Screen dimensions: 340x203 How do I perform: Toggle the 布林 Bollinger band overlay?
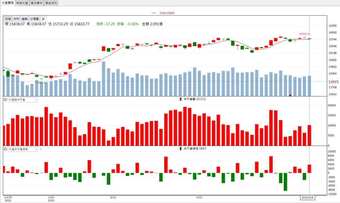tap(16, 19)
